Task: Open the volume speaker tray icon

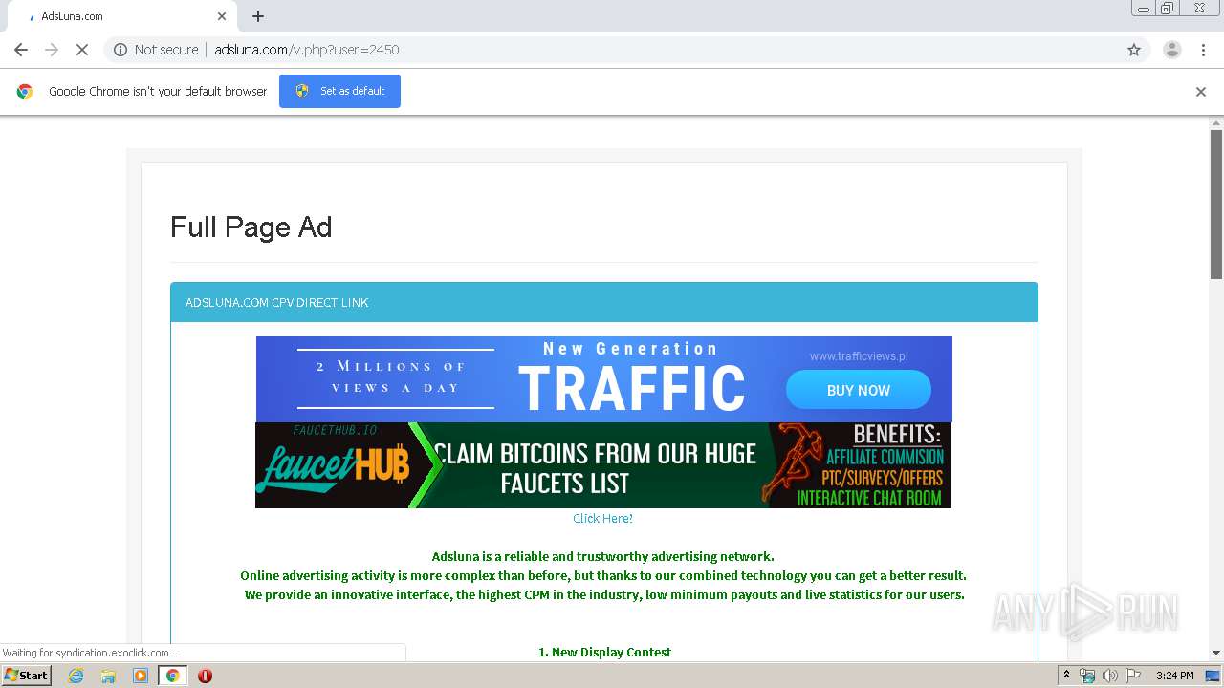Action: [1110, 676]
